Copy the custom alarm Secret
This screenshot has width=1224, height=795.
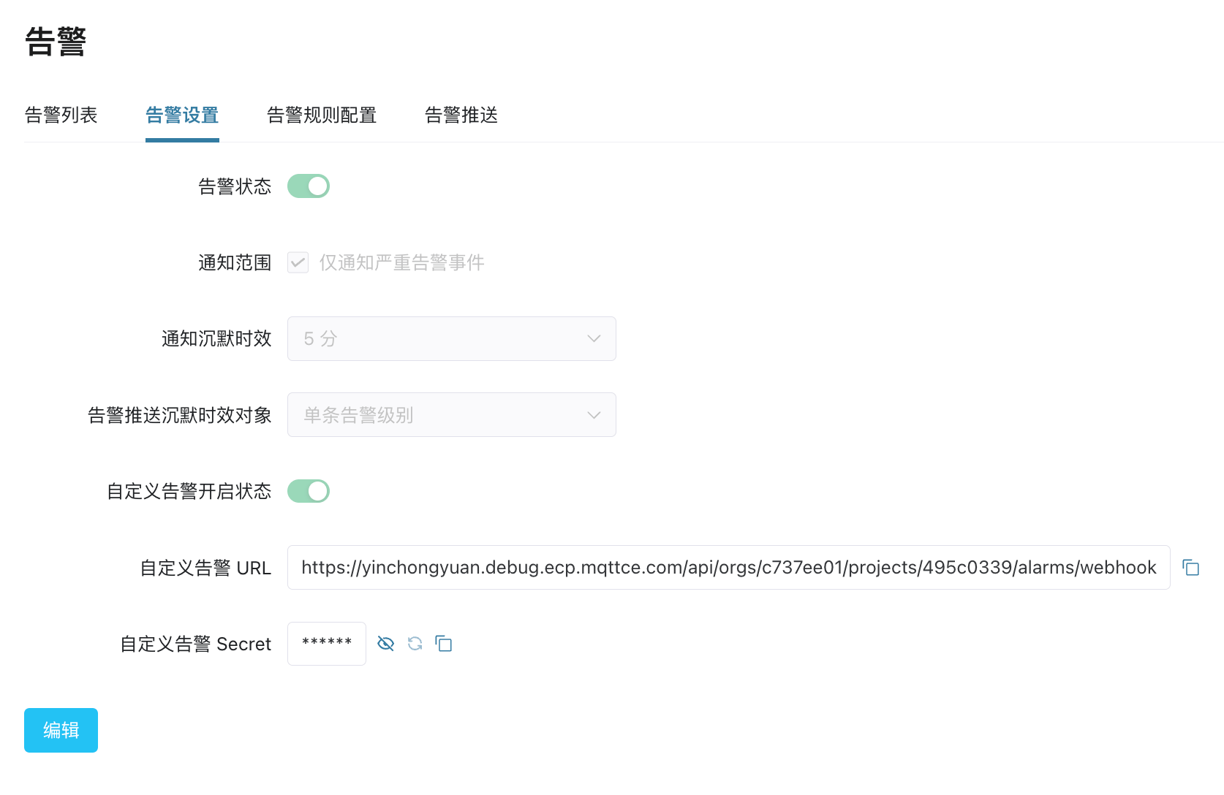[444, 644]
